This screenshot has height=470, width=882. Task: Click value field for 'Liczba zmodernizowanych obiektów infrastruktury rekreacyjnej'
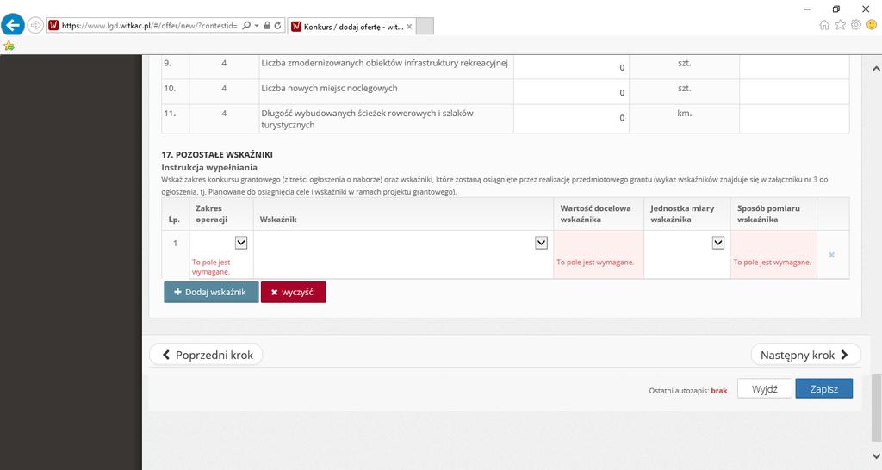(571, 66)
